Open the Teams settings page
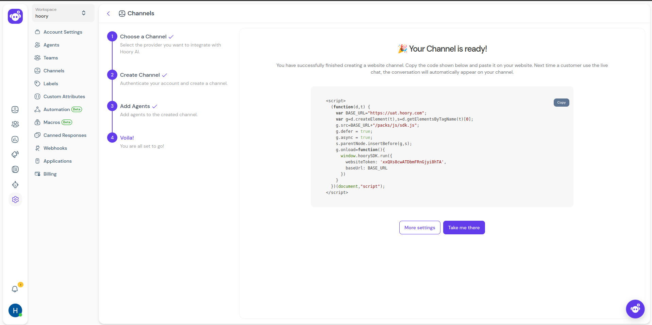Screen dimensions: 652x325 click(51, 58)
